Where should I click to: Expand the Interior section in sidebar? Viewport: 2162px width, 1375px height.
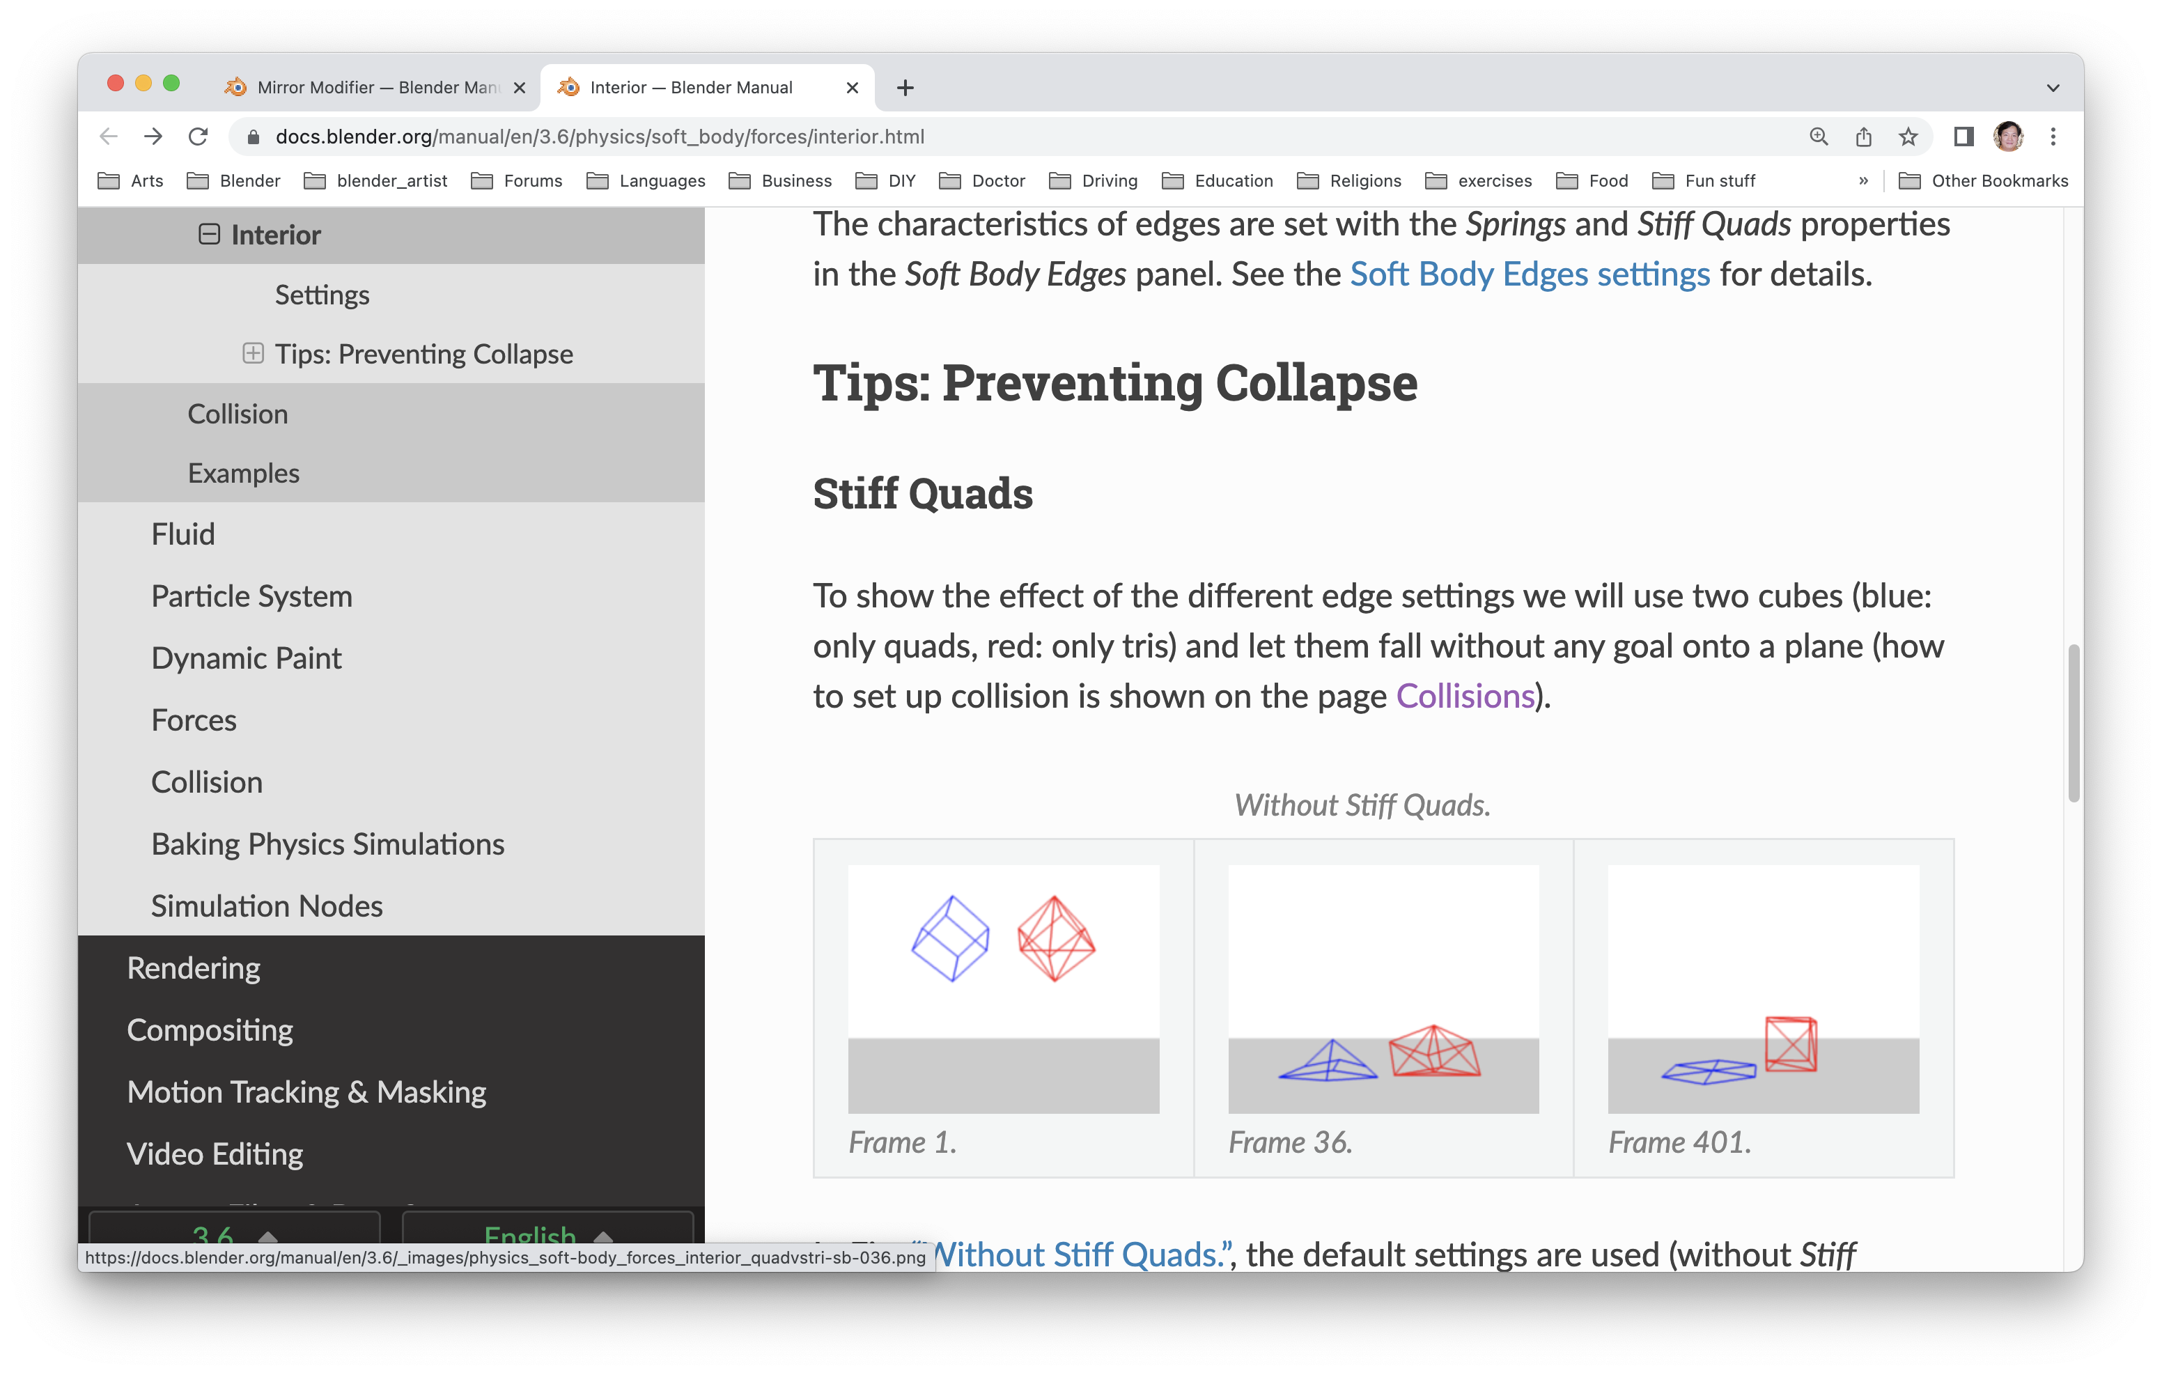[x=208, y=233]
